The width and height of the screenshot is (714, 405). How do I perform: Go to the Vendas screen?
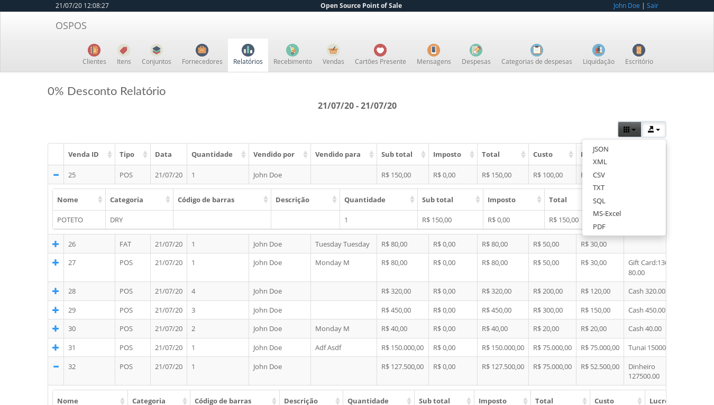click(333, 54)
